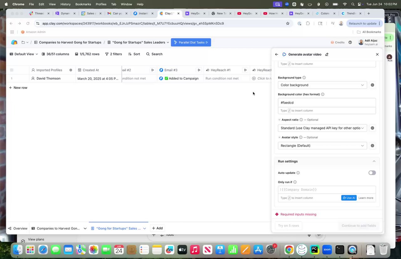Open settings gear next to Avatar style

tap(372, 146)
